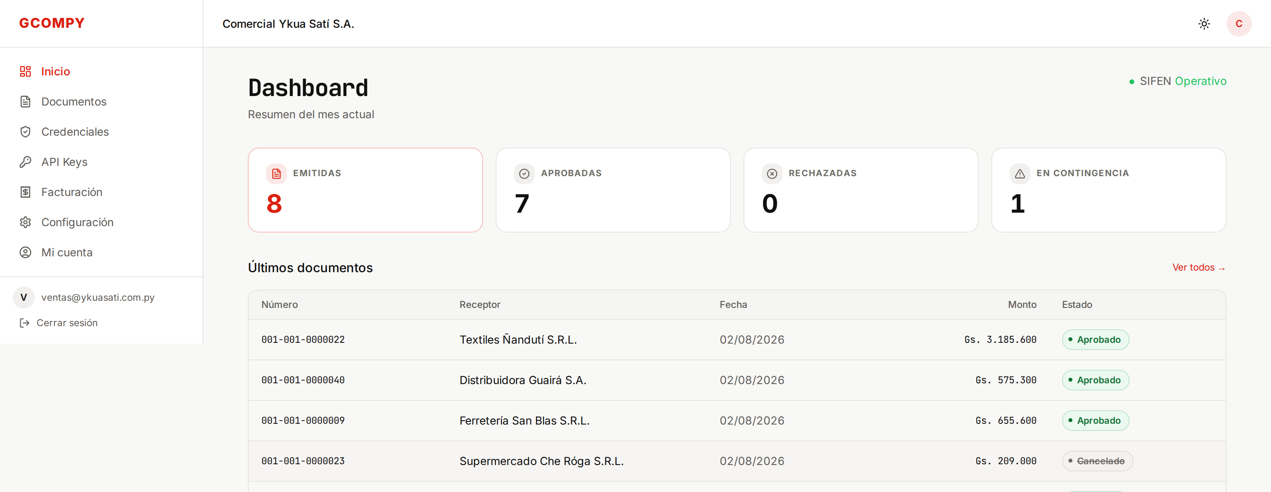Click the date in the Supermercado Che Róga row
The width and height of the screenshot is (1271, 492).
(x=751, y=460)
